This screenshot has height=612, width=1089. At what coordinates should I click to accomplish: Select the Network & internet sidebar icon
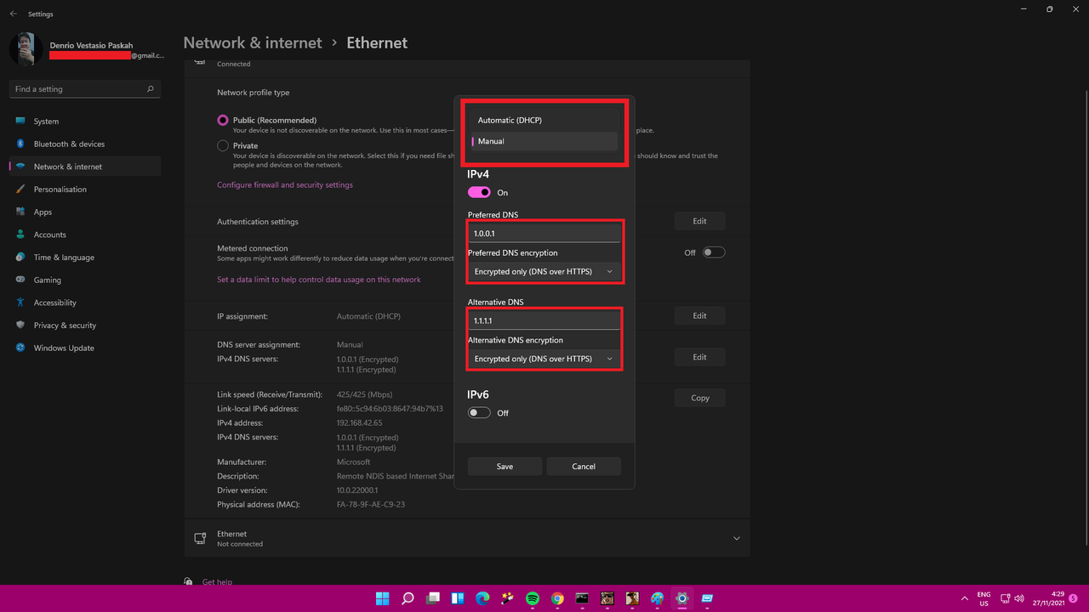20,167
